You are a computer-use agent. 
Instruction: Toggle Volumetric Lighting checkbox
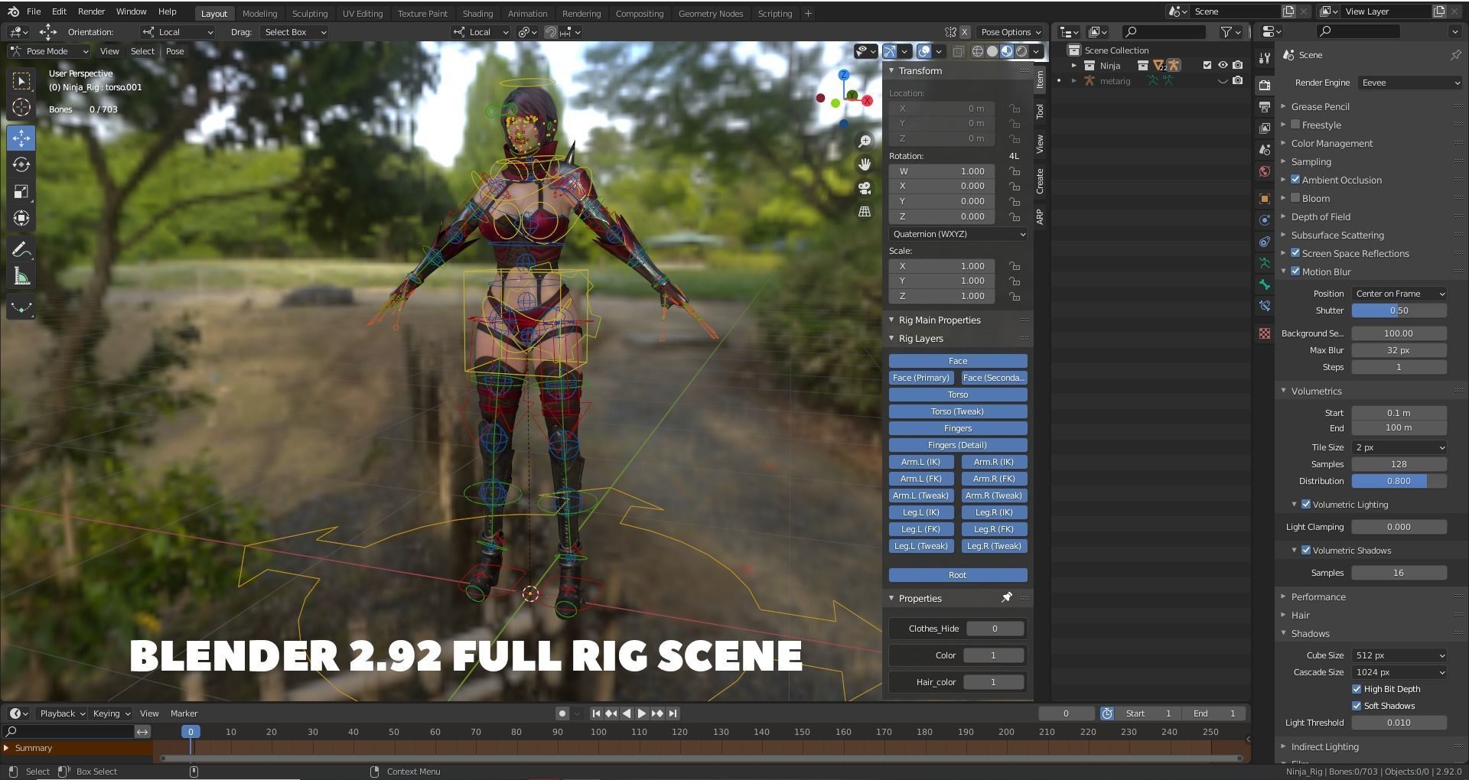click(x=1306, y=505)
